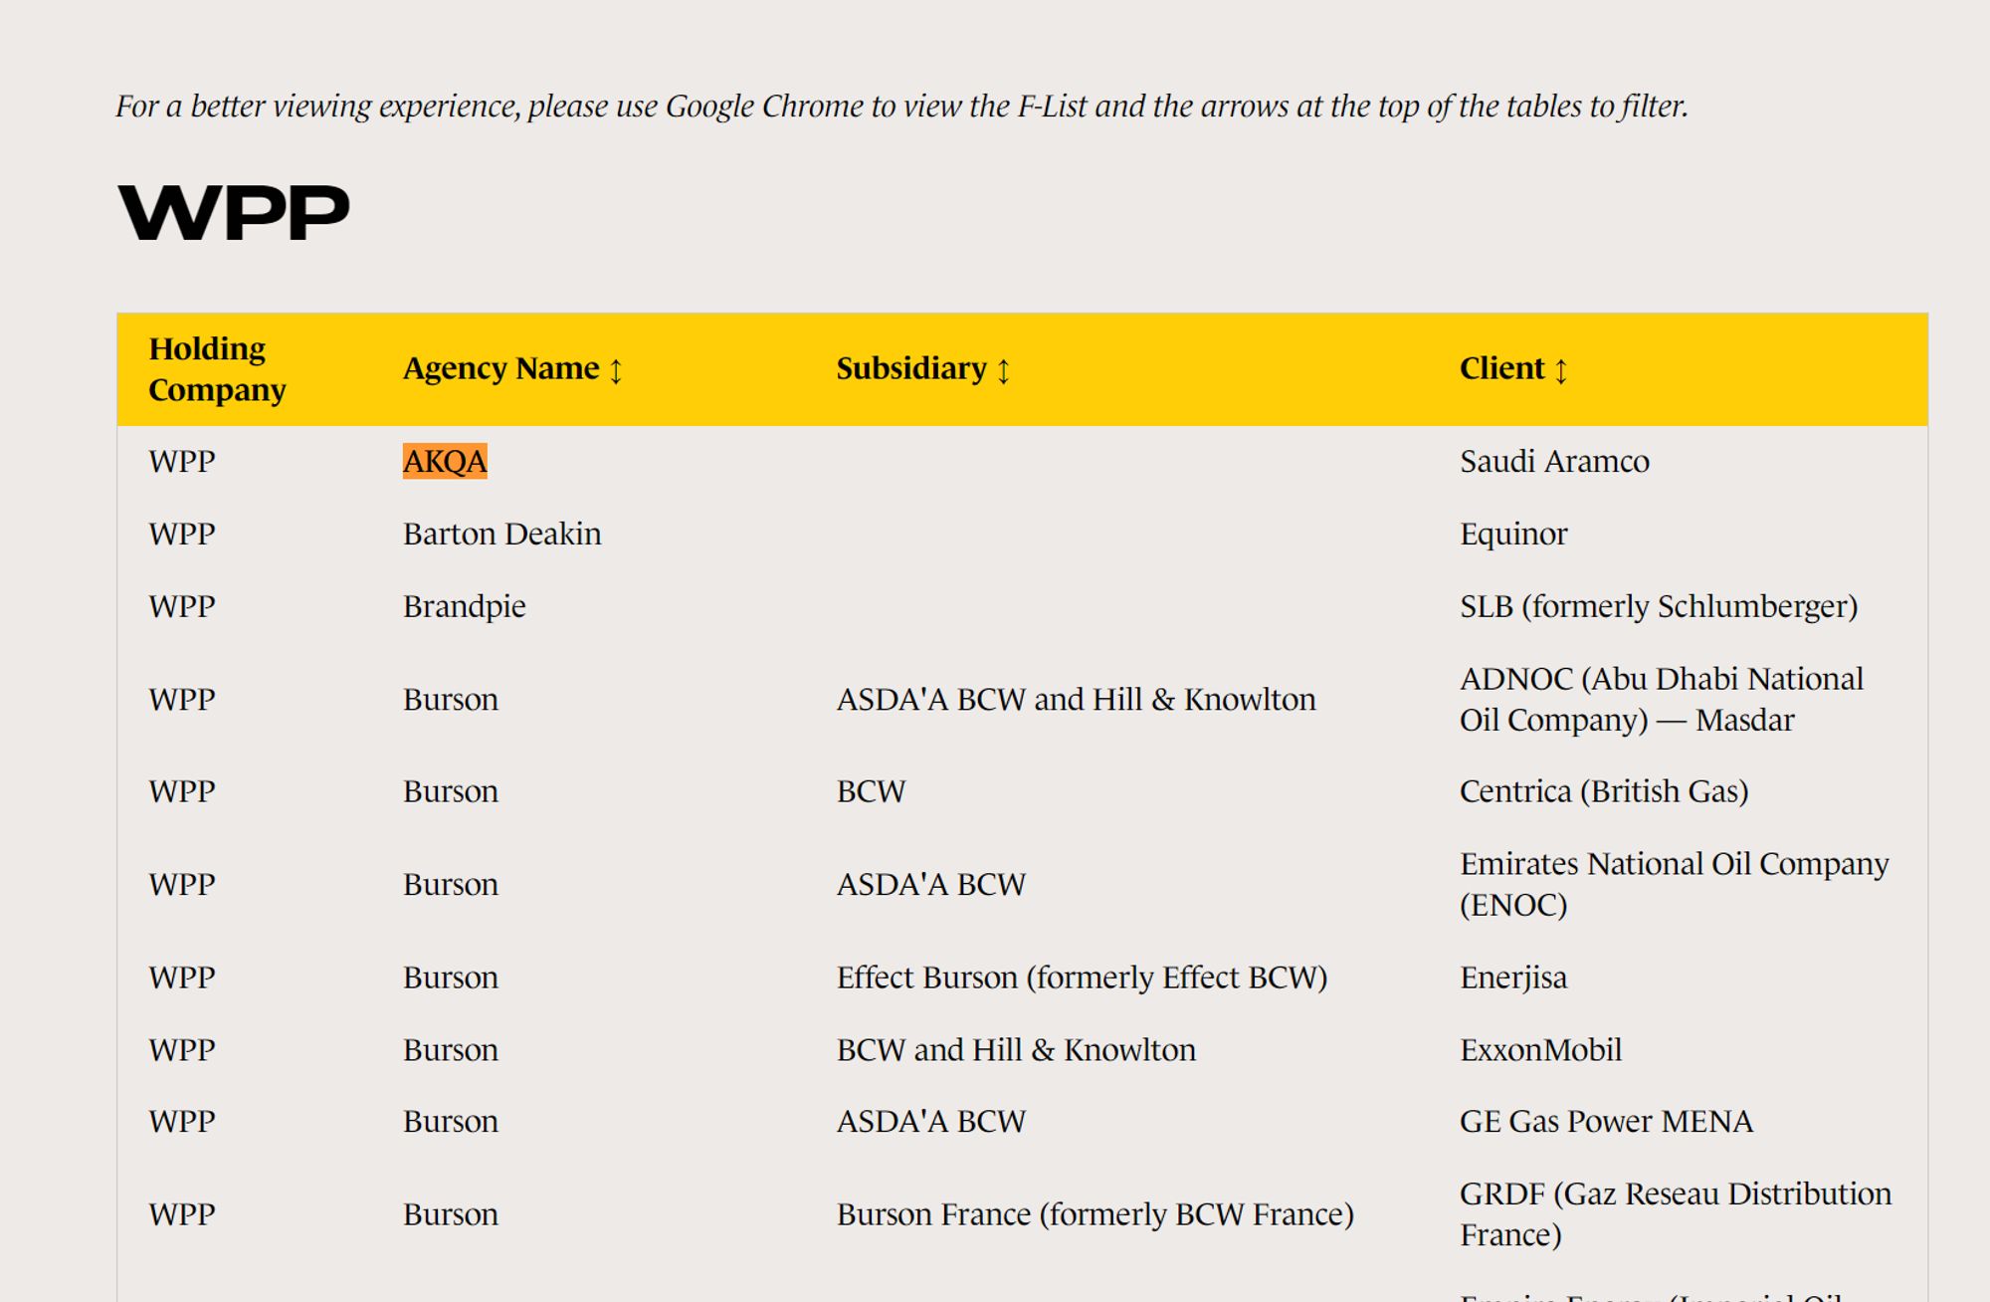Click the GE Gas Power MENA cell
The image size is (1990, 1302).
point(1606,1121)
